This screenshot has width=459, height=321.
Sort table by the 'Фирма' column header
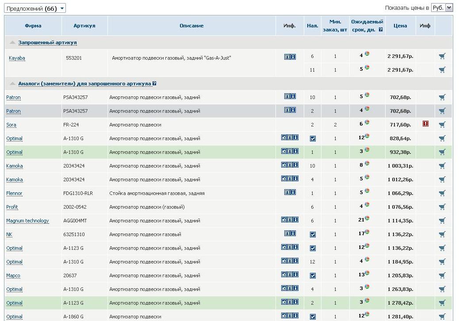33,26
